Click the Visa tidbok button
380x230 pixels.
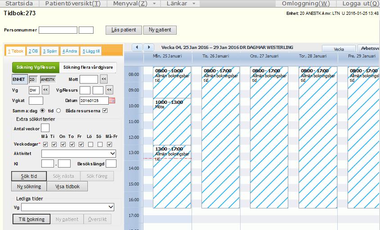click(67, 186)
